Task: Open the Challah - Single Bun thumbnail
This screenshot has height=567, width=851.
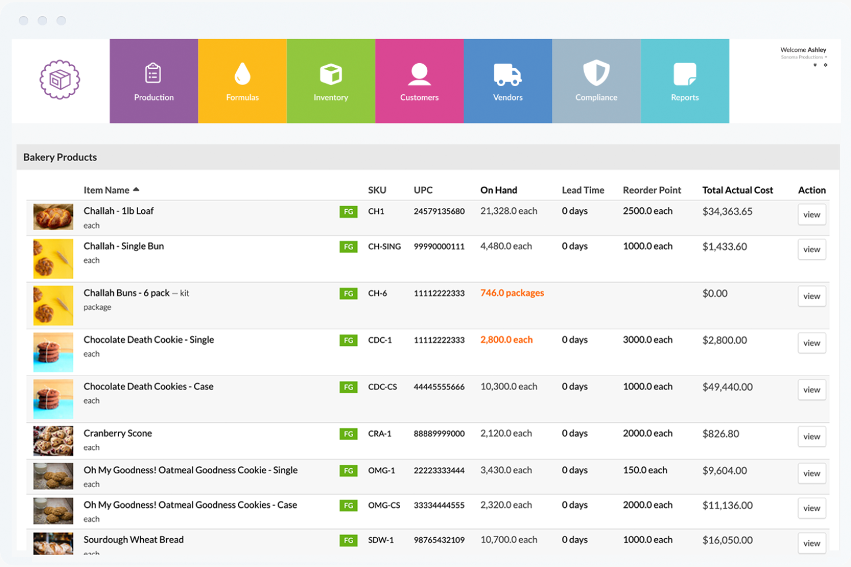Action: coord(53,259)
